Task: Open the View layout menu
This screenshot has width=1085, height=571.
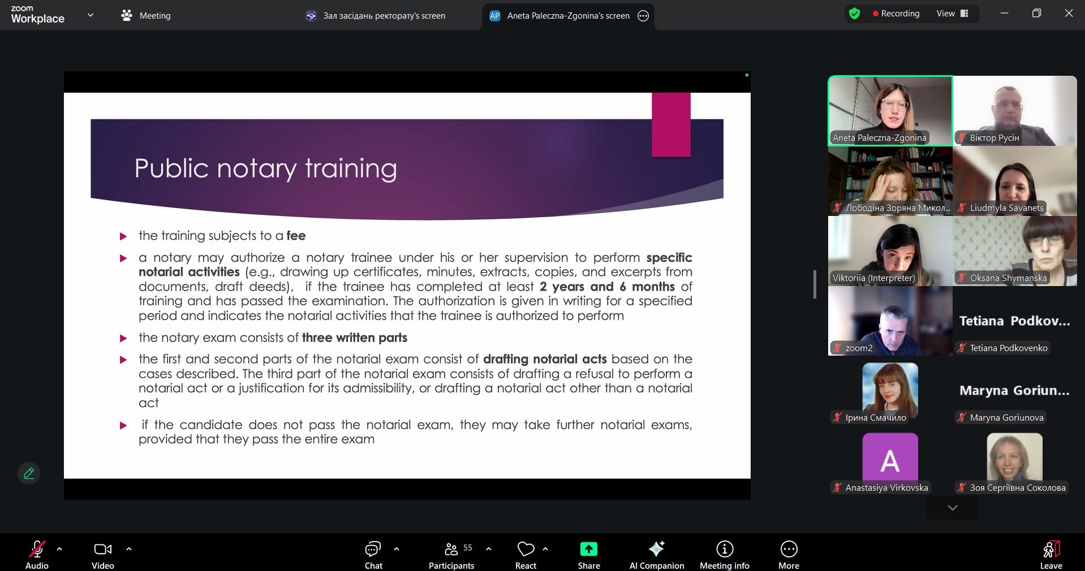Action: pos(952,14)
